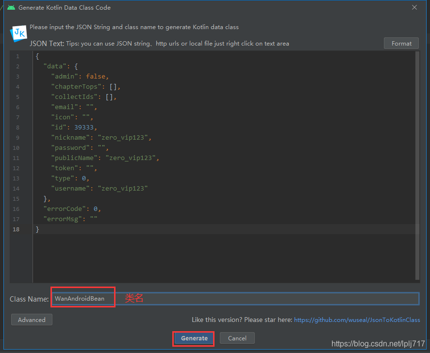Click the "token" line in JSON
430x353 pixels.
(x=74, y=168)
